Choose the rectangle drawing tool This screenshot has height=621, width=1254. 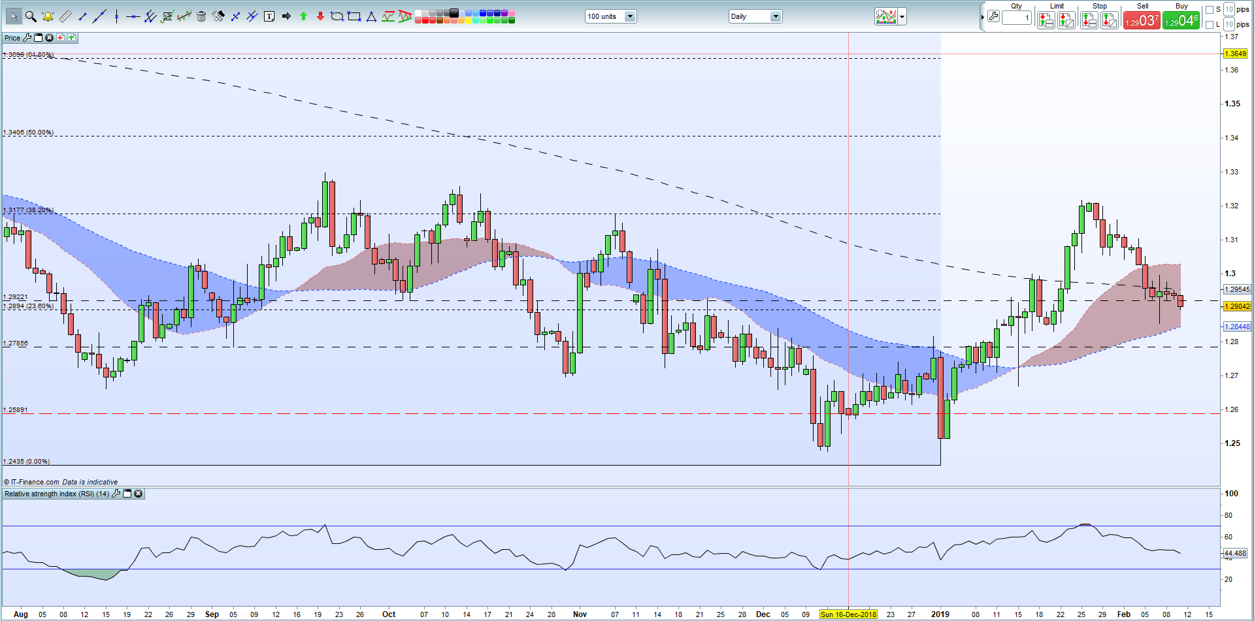coord(354,16)
